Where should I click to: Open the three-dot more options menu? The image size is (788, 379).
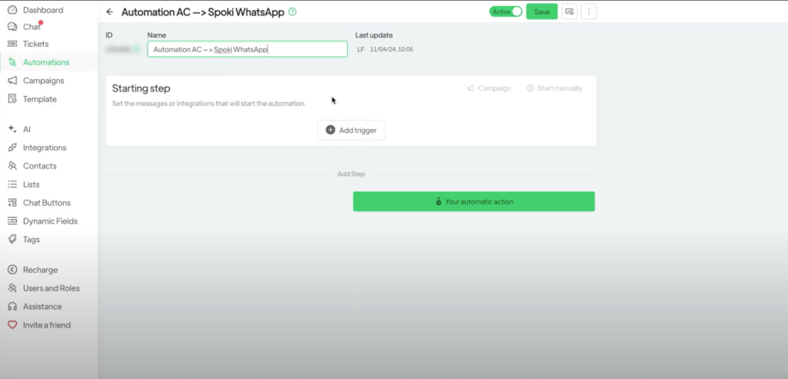pyautogui.click(x=589, y=12)
